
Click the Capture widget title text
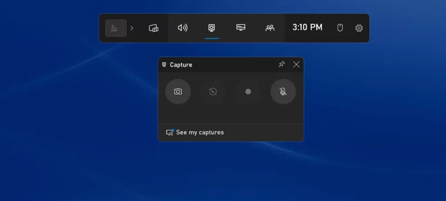(181, 65)
